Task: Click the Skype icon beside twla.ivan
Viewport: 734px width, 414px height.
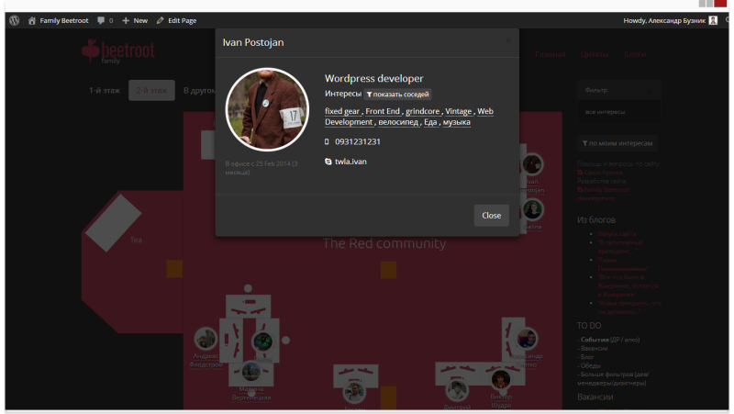Action: pos(328,162)
